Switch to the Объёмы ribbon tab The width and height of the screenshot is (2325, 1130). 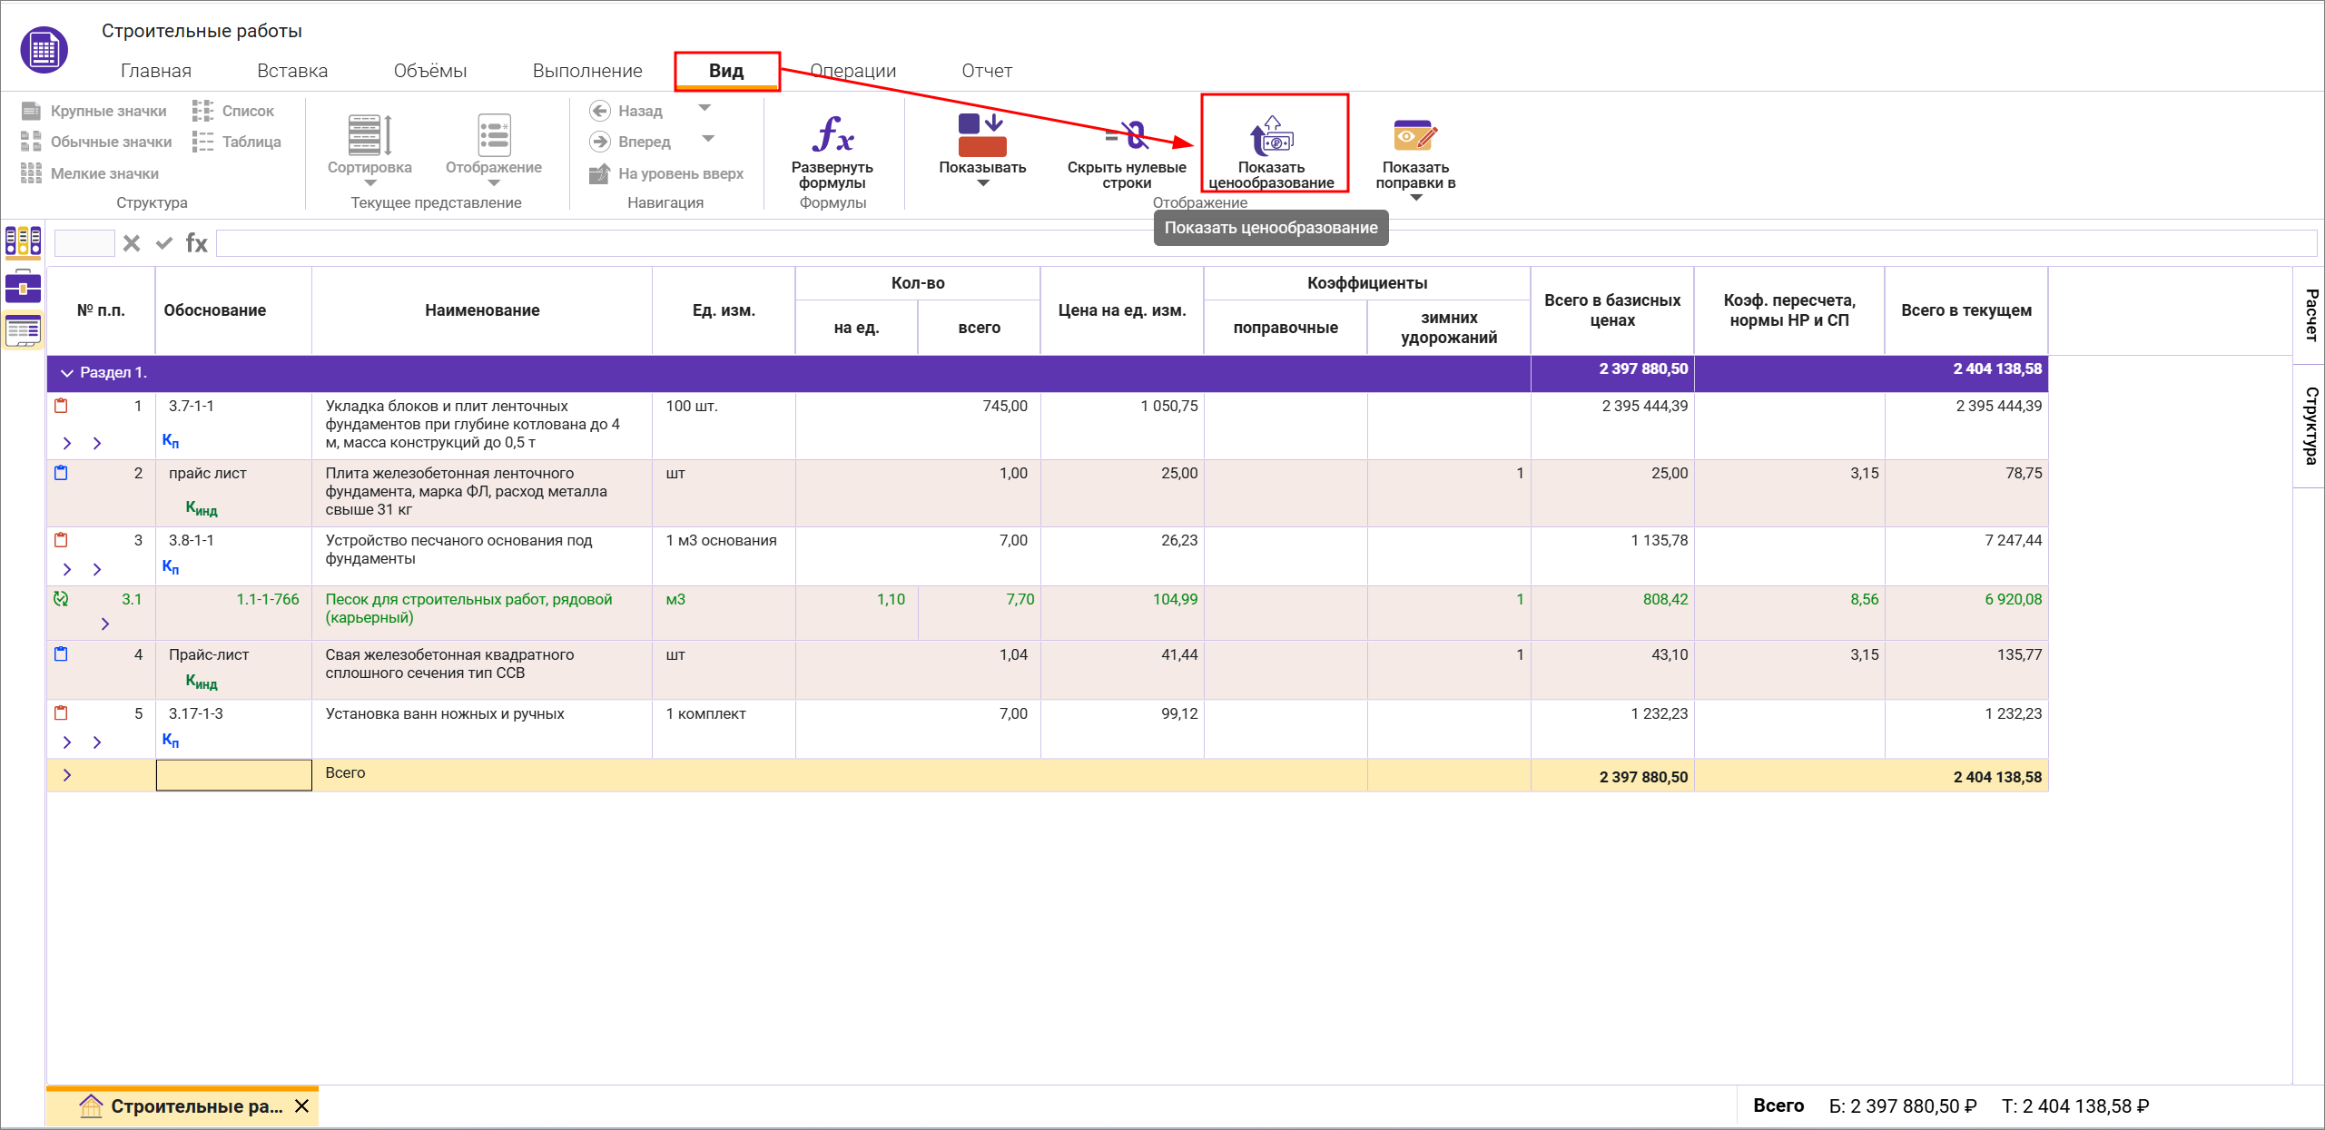point(429,71)
